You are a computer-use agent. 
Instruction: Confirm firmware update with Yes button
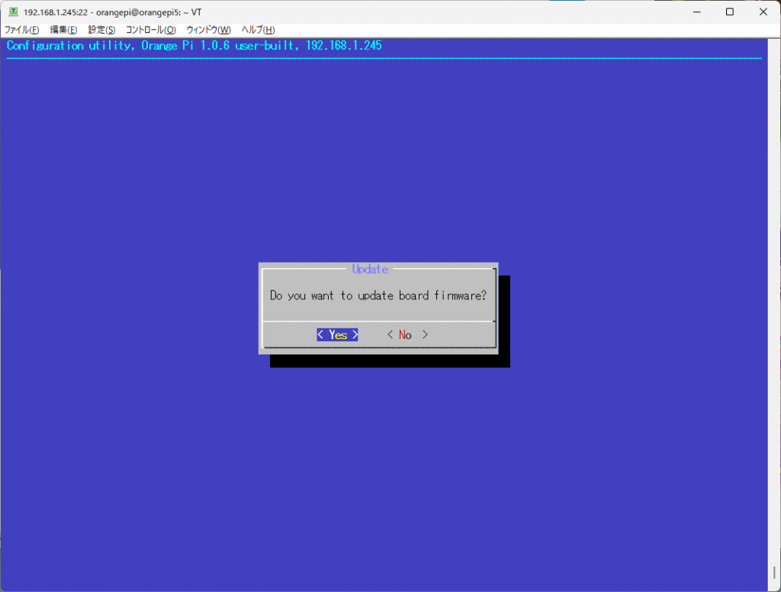coord(337,334)
